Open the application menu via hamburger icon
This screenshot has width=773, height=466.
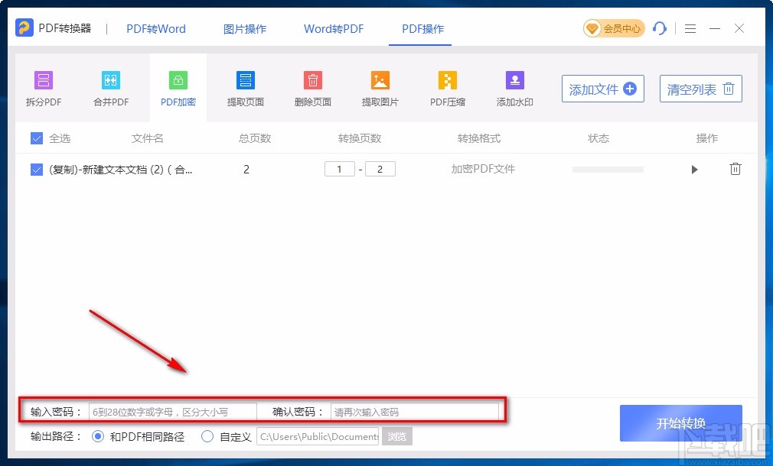(x=690, y=28)
